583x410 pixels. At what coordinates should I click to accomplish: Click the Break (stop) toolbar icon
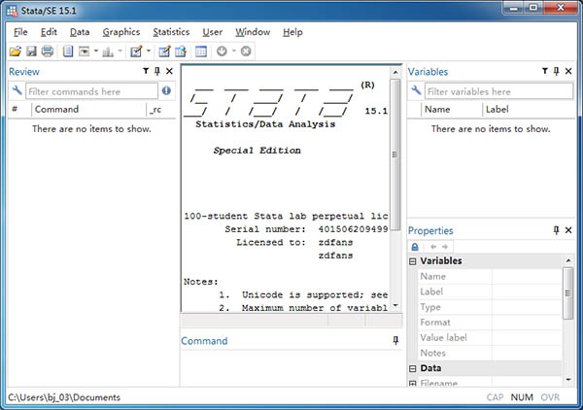click(x=246, y=51)
